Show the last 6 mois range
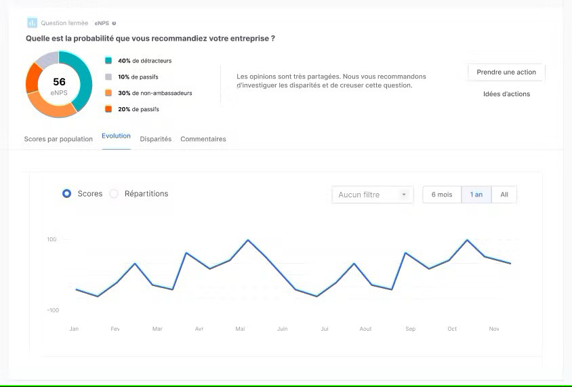 (442, 195)
